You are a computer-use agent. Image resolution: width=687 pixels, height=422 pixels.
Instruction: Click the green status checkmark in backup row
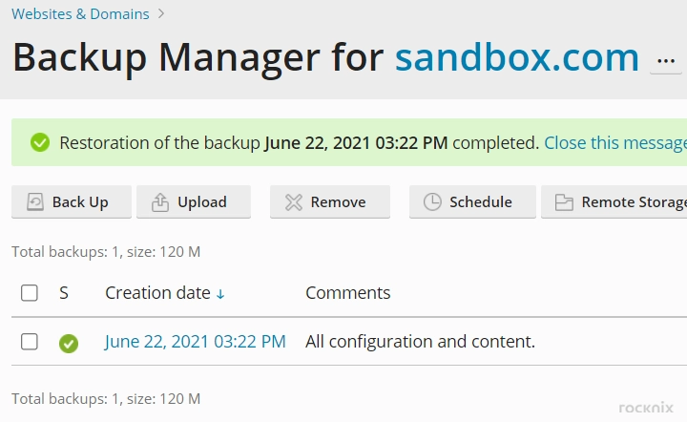pyautogui.click(x=69, y=343)
